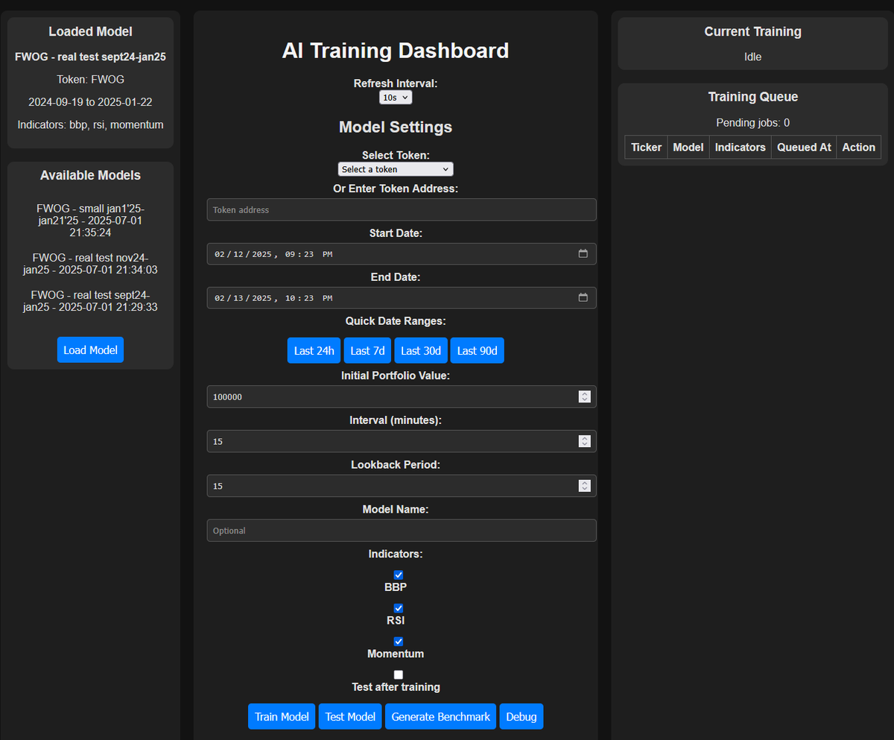894x740 pixels.
Task: Click the Pending jobs: 0 text
Action: (752, 122)
